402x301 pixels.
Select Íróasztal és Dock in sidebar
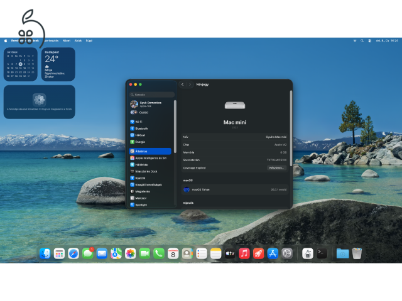click(x=150, y=171)
